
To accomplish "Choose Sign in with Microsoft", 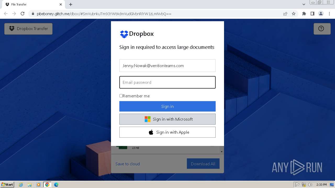I will [167, 119].
